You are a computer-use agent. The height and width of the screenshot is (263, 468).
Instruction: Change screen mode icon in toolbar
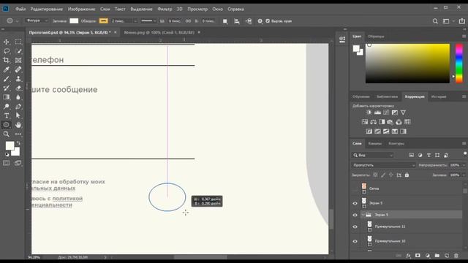click(x=18, y=163)
